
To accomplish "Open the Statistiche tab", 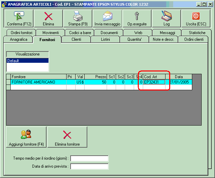I will tap(197, 33).
